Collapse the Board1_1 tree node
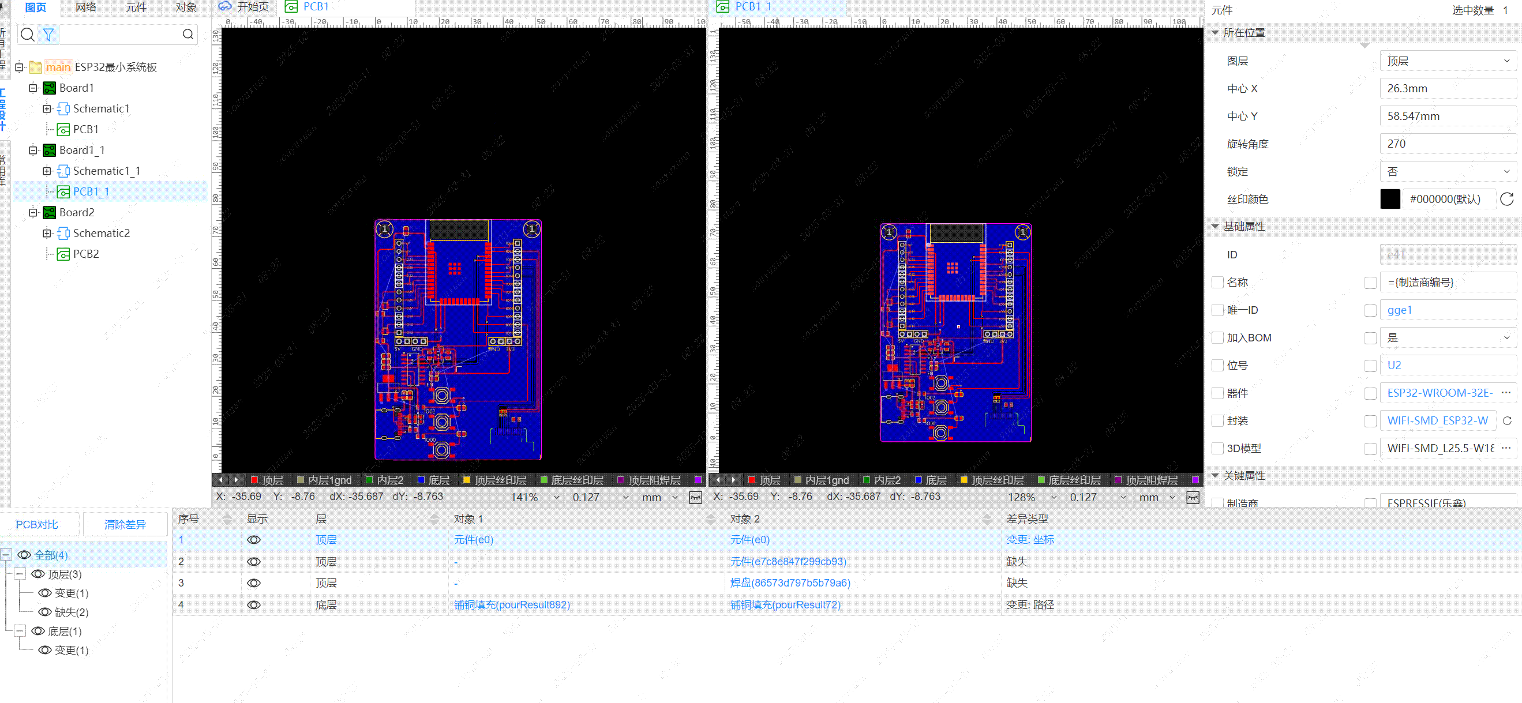The width and height of the screenshot is (1522, 703). click(x=33, y=150)
